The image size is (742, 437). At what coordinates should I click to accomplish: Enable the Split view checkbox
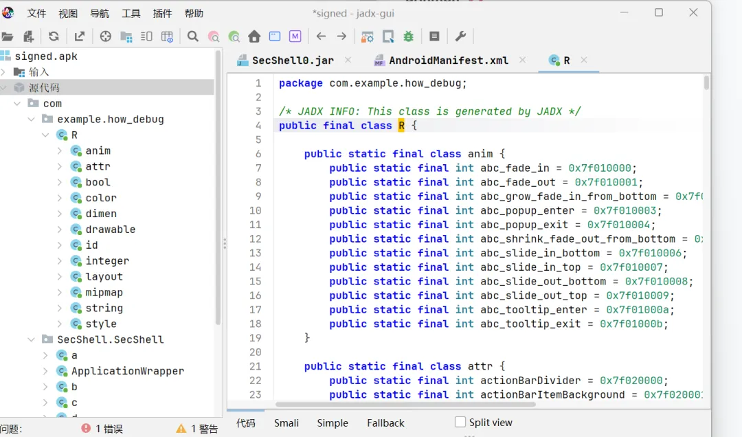pos(460,422)
